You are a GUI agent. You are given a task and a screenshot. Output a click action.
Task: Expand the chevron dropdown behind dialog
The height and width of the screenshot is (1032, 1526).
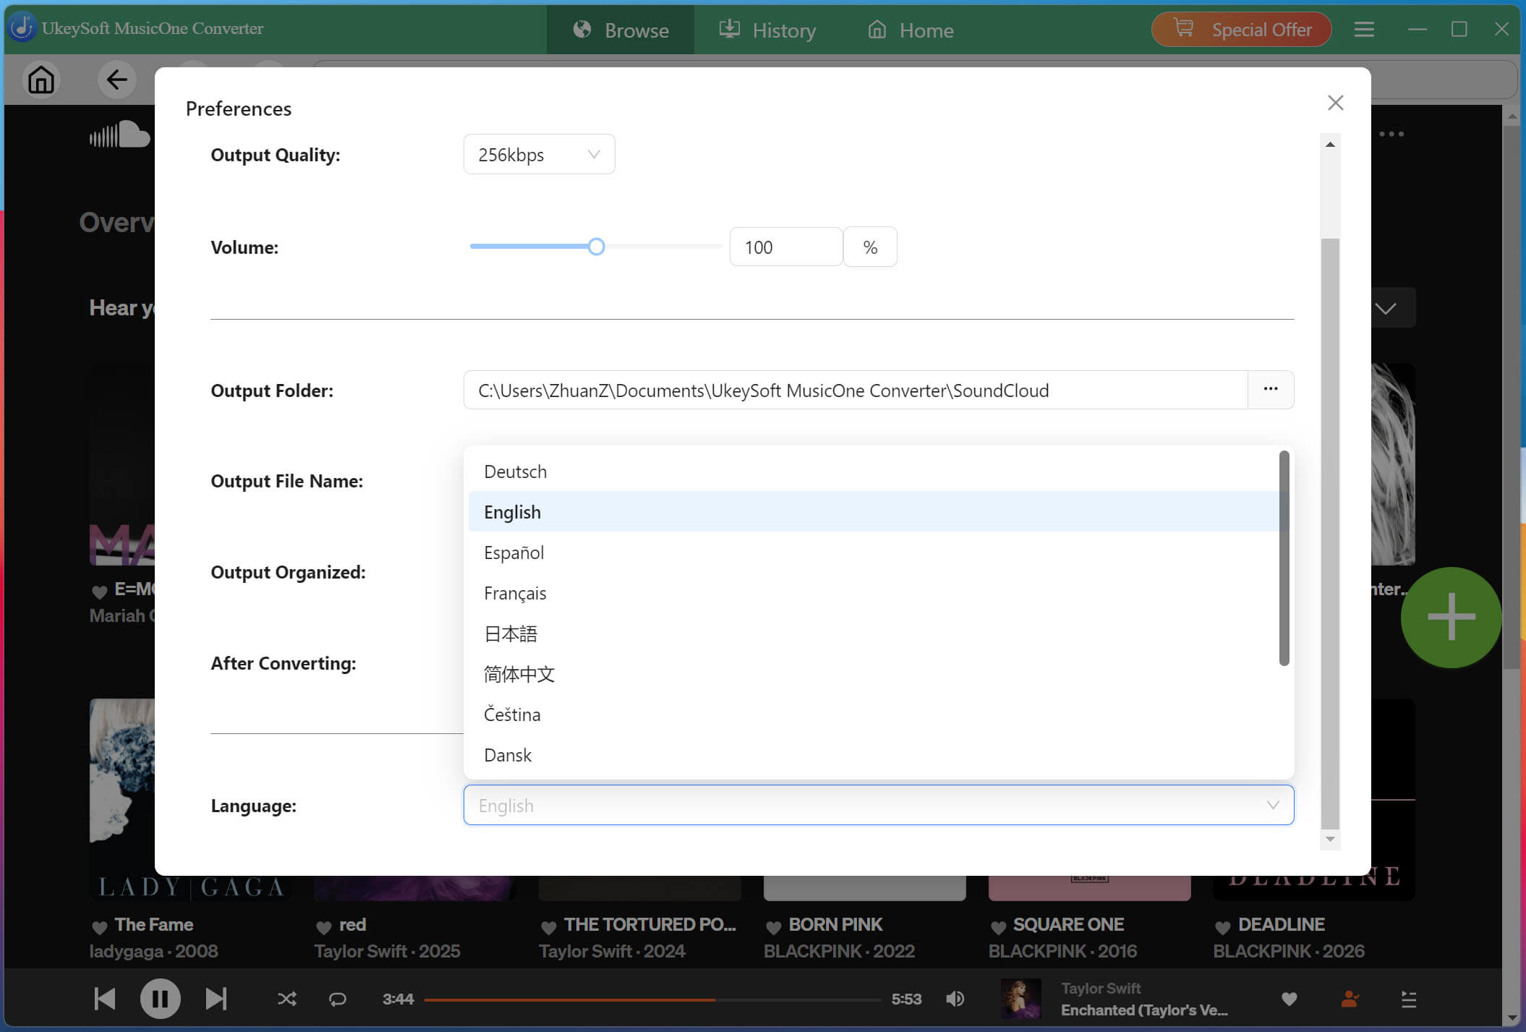point(1386,309)
